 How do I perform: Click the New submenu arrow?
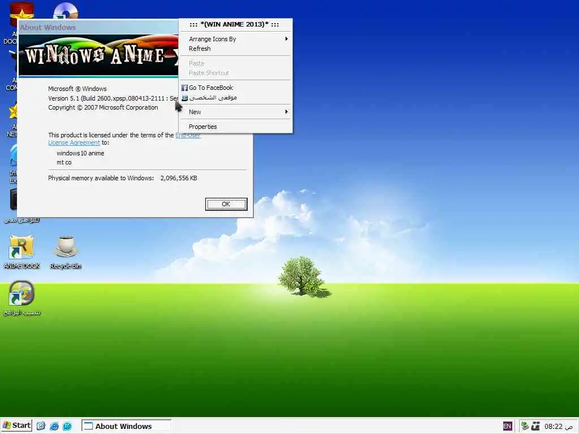[286, 111]
